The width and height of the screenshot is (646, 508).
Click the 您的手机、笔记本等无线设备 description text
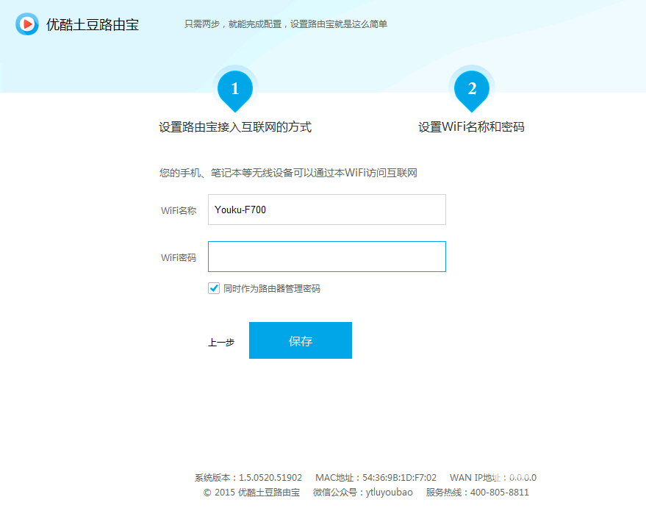(x=288, y=173)
